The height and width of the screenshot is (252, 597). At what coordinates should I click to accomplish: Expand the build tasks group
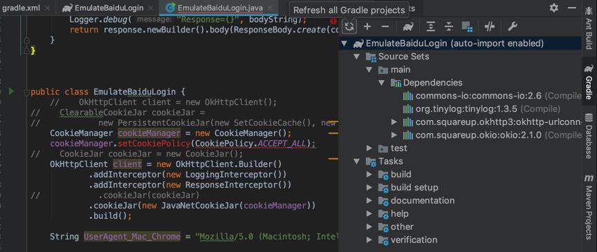click(x=369, y=175)
